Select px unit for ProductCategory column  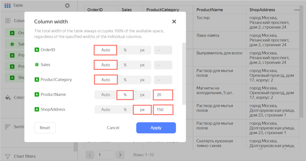coord(142,80)
